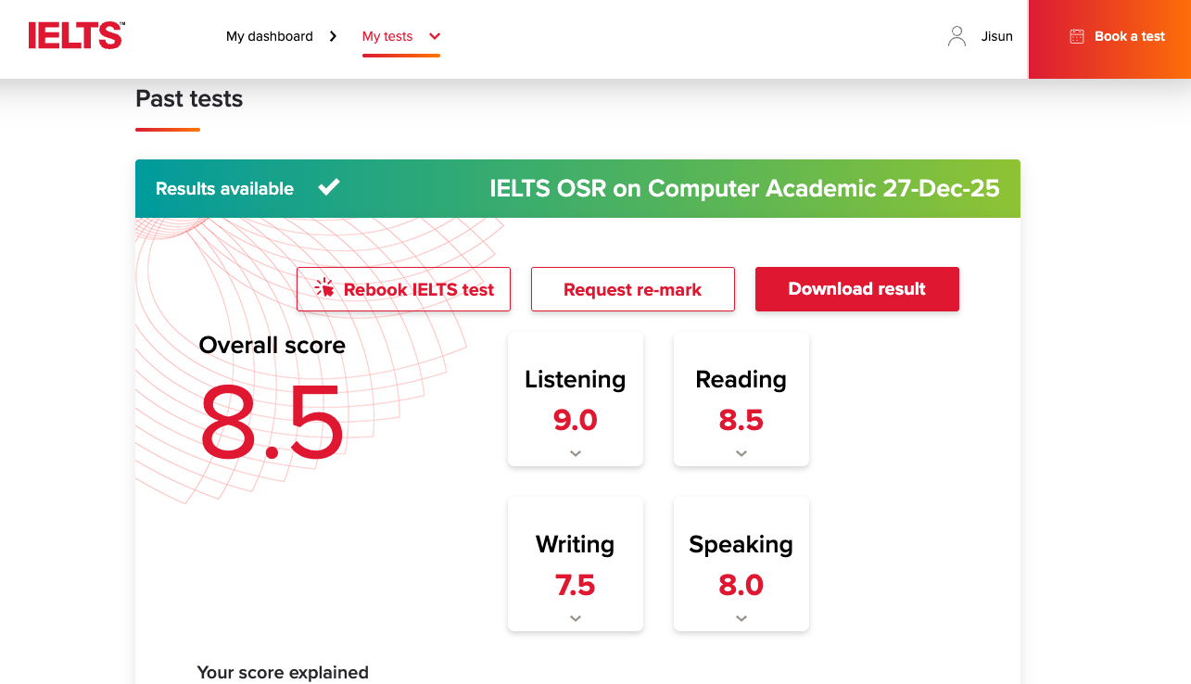Viewport: 1191px width, 684px height.
Task: Expand the Speaking score details chevron
Action: coord(741,618)
